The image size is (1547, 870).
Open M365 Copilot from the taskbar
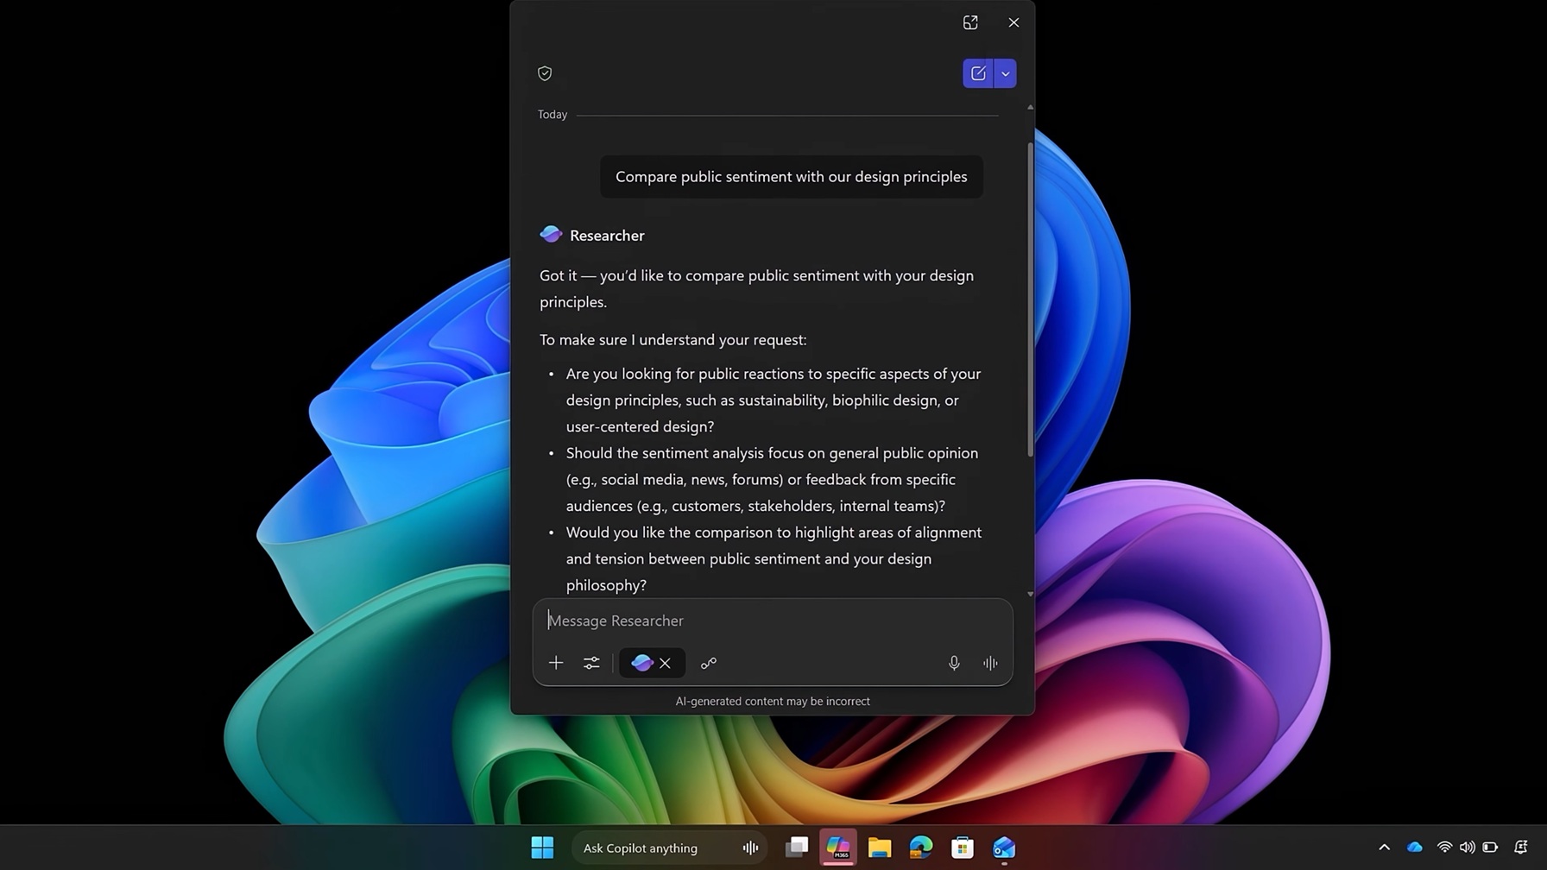coord(838,848)
